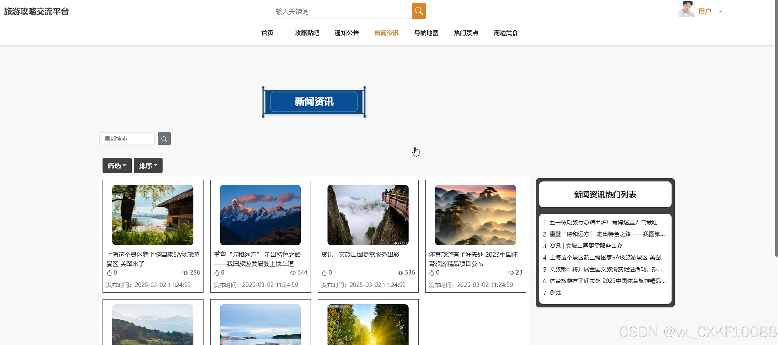Open hot list entry 文旅部 消费促进活动
Viewport: 778px width, 345px height.
[605, 269]
